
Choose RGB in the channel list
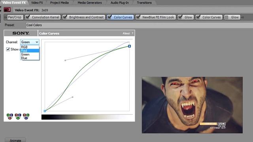click(30, 47)
